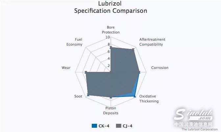221x132 pixels.
Task: Click the Bore Protection axis label
Action: [x=111, y=30]
